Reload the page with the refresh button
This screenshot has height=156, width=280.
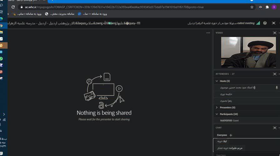(13, 7)
